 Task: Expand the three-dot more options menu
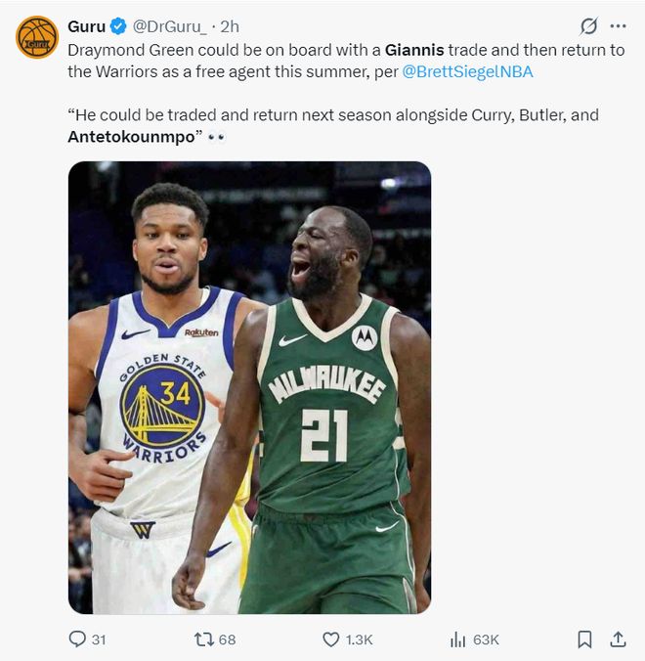pyautogui.click(x=618, y=26)
